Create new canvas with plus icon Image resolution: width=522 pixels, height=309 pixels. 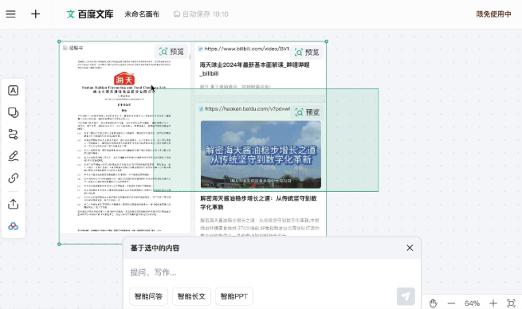point(35,14)
